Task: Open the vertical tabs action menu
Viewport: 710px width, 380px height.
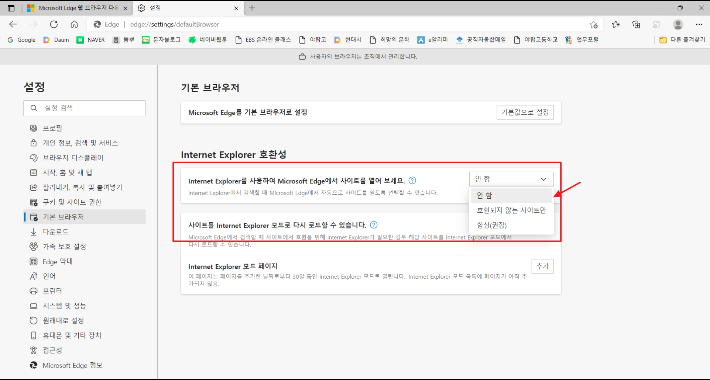Action: click(x=11, y=8)
